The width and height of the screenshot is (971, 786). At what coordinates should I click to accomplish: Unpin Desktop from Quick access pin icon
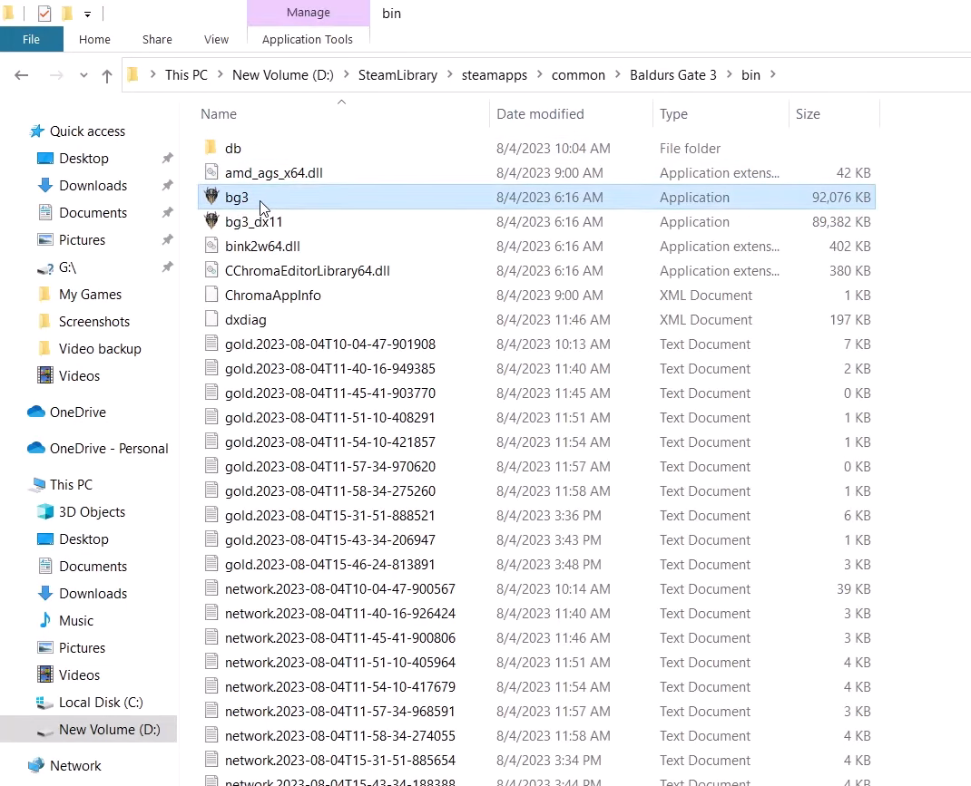[167, 159]
